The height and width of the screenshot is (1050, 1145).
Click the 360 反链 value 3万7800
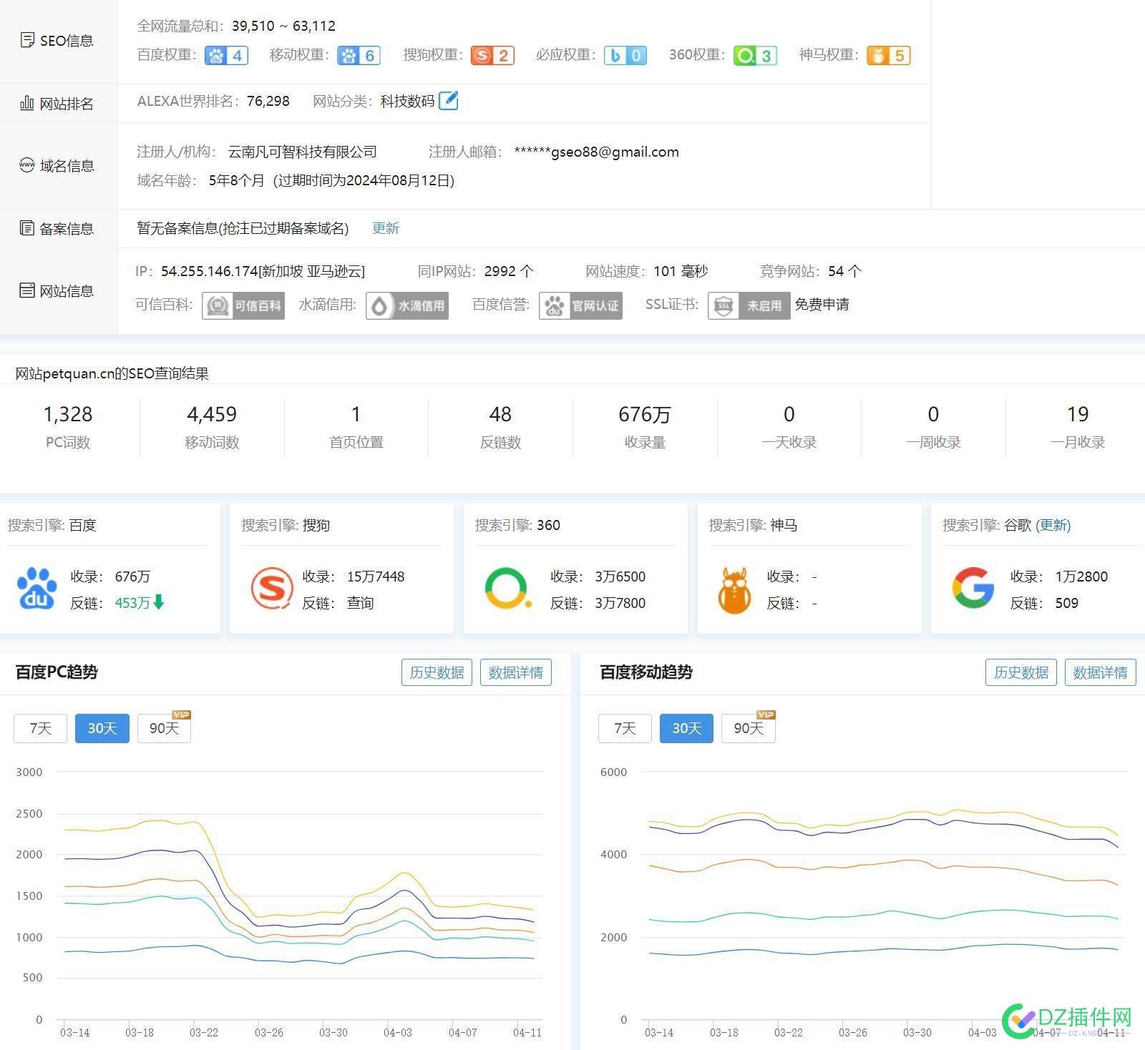tap(620, 603)
